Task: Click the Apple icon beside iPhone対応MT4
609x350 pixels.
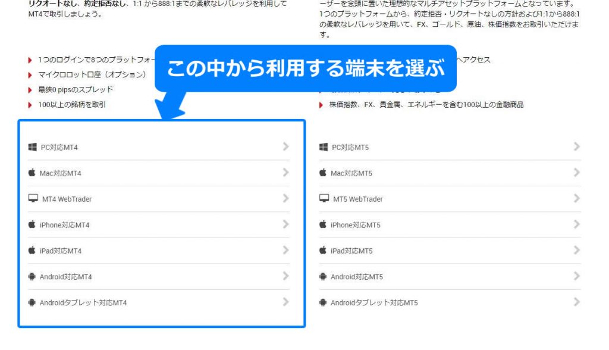Action: 32,224
